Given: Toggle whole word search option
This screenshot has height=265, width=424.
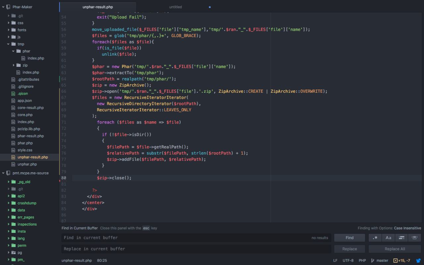Looking at the screenshot, I should [x=414, y=238].
